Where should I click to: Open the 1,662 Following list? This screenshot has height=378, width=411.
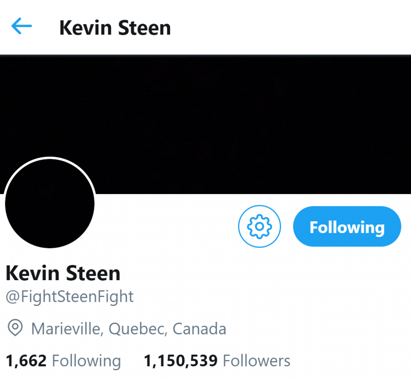[x=63, y=361]
